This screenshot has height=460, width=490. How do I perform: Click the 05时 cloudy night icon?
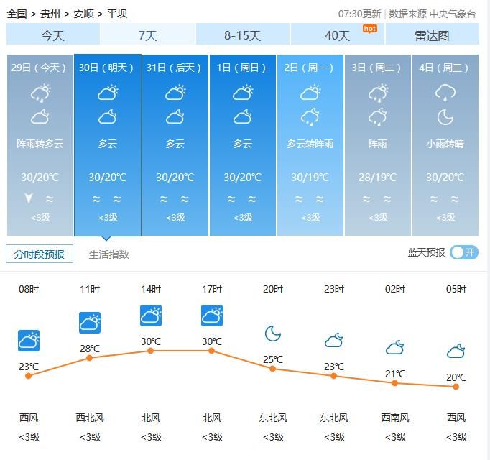456,351
